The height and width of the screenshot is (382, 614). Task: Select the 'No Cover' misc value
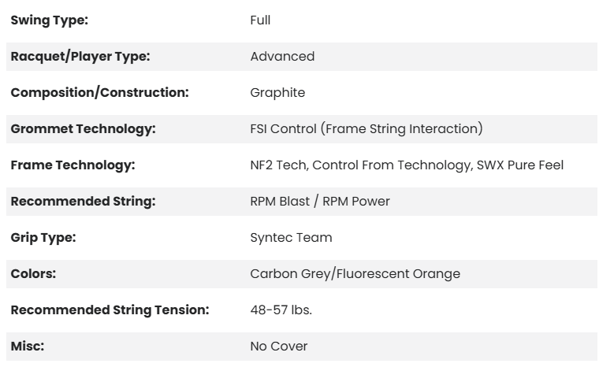pos(278,347)
